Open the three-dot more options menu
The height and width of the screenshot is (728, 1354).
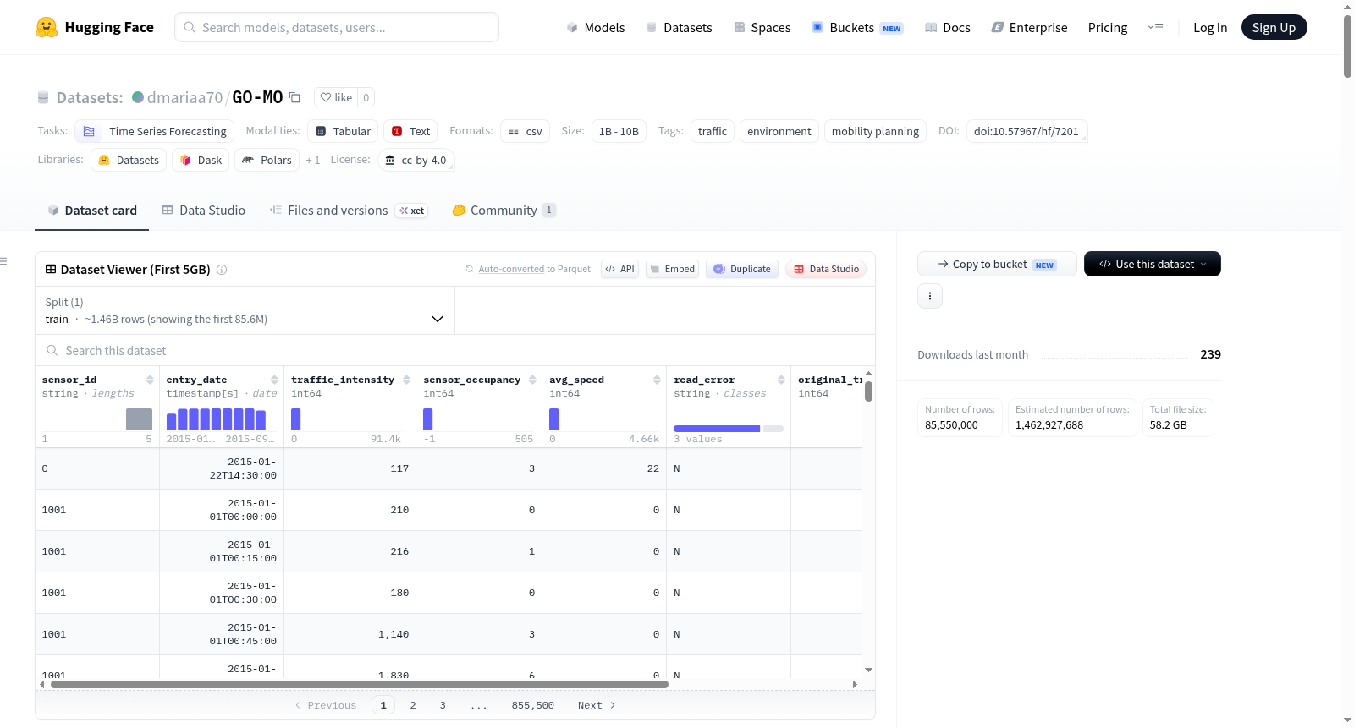pyautogui.click(x=930, y=296)
